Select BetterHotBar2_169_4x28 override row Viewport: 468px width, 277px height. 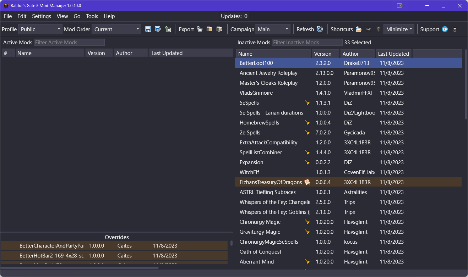point(114,256)
